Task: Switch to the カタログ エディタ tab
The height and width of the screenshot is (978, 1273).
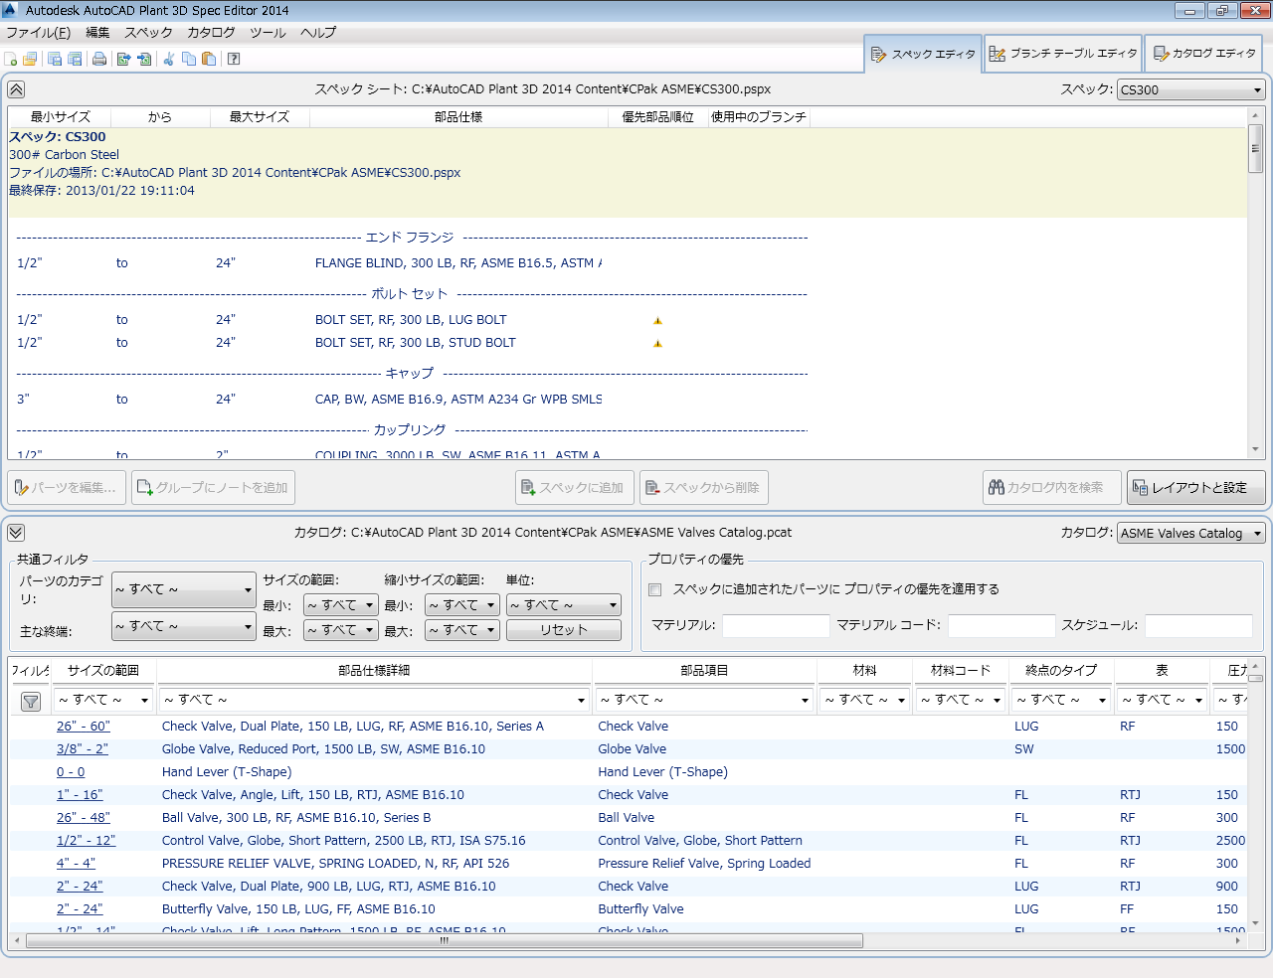Action: point(1203,54)
